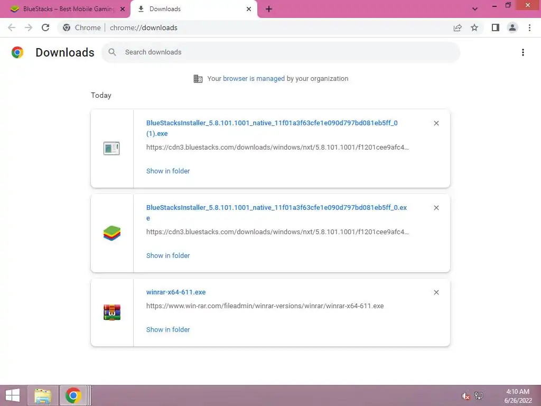Open the tab search dropdown chevron
The height and width of the screenshot is (406, 541).
click(475, 9)
